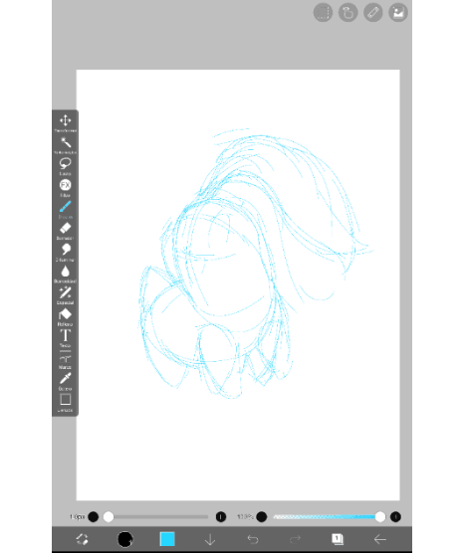Redo with the greyed right arrow
The height and width of the screenshot is (553, 464).
point(295,539)
